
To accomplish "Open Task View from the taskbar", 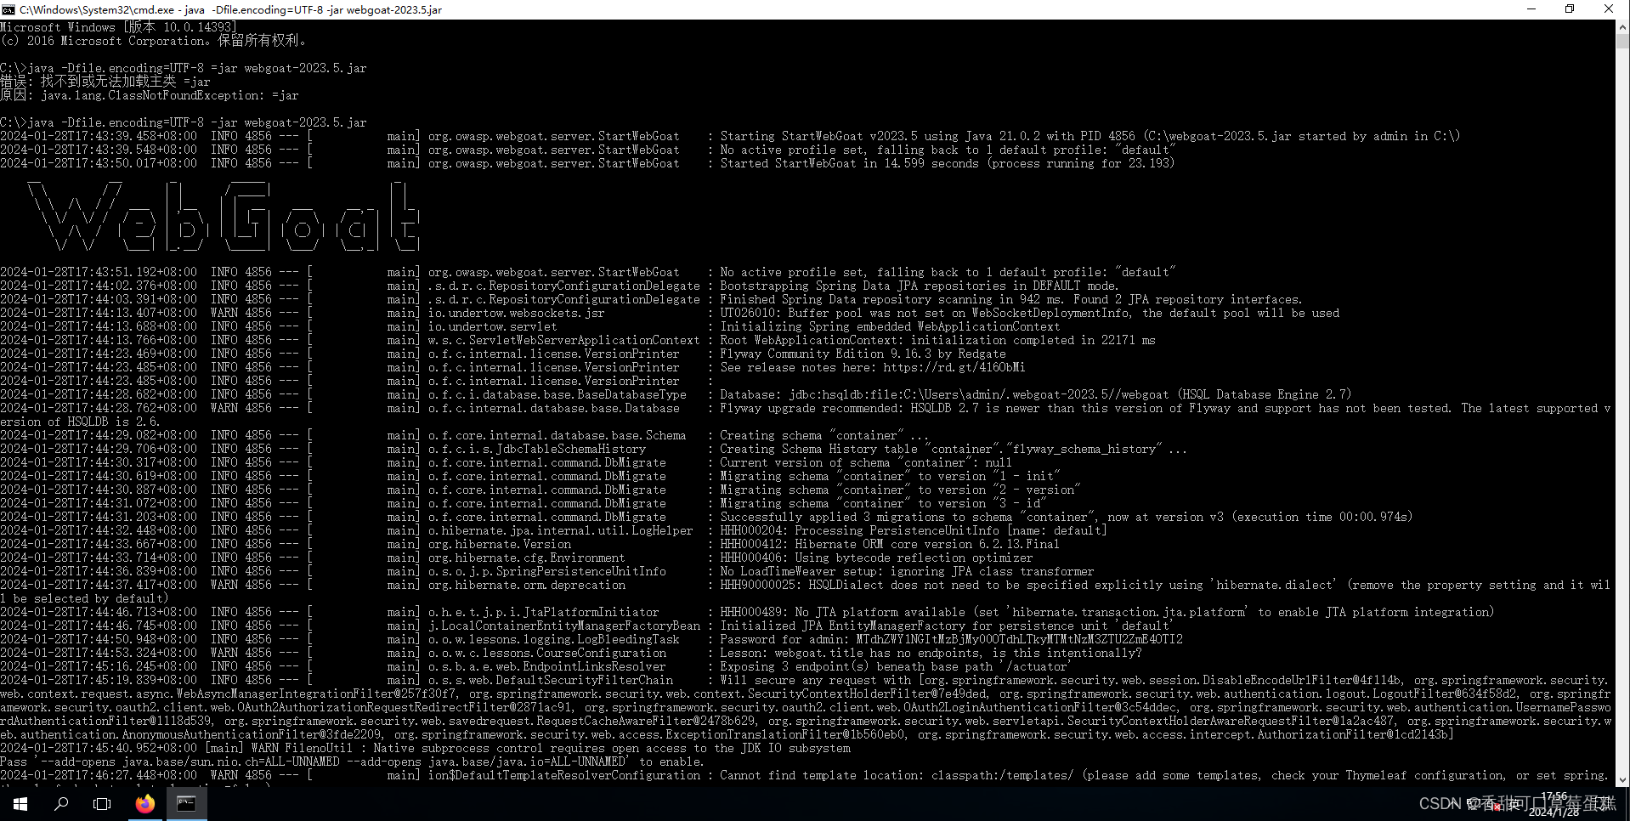I will point(102,803).
